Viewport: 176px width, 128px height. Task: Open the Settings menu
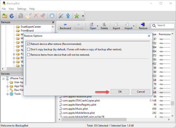[x=21, y=9]
